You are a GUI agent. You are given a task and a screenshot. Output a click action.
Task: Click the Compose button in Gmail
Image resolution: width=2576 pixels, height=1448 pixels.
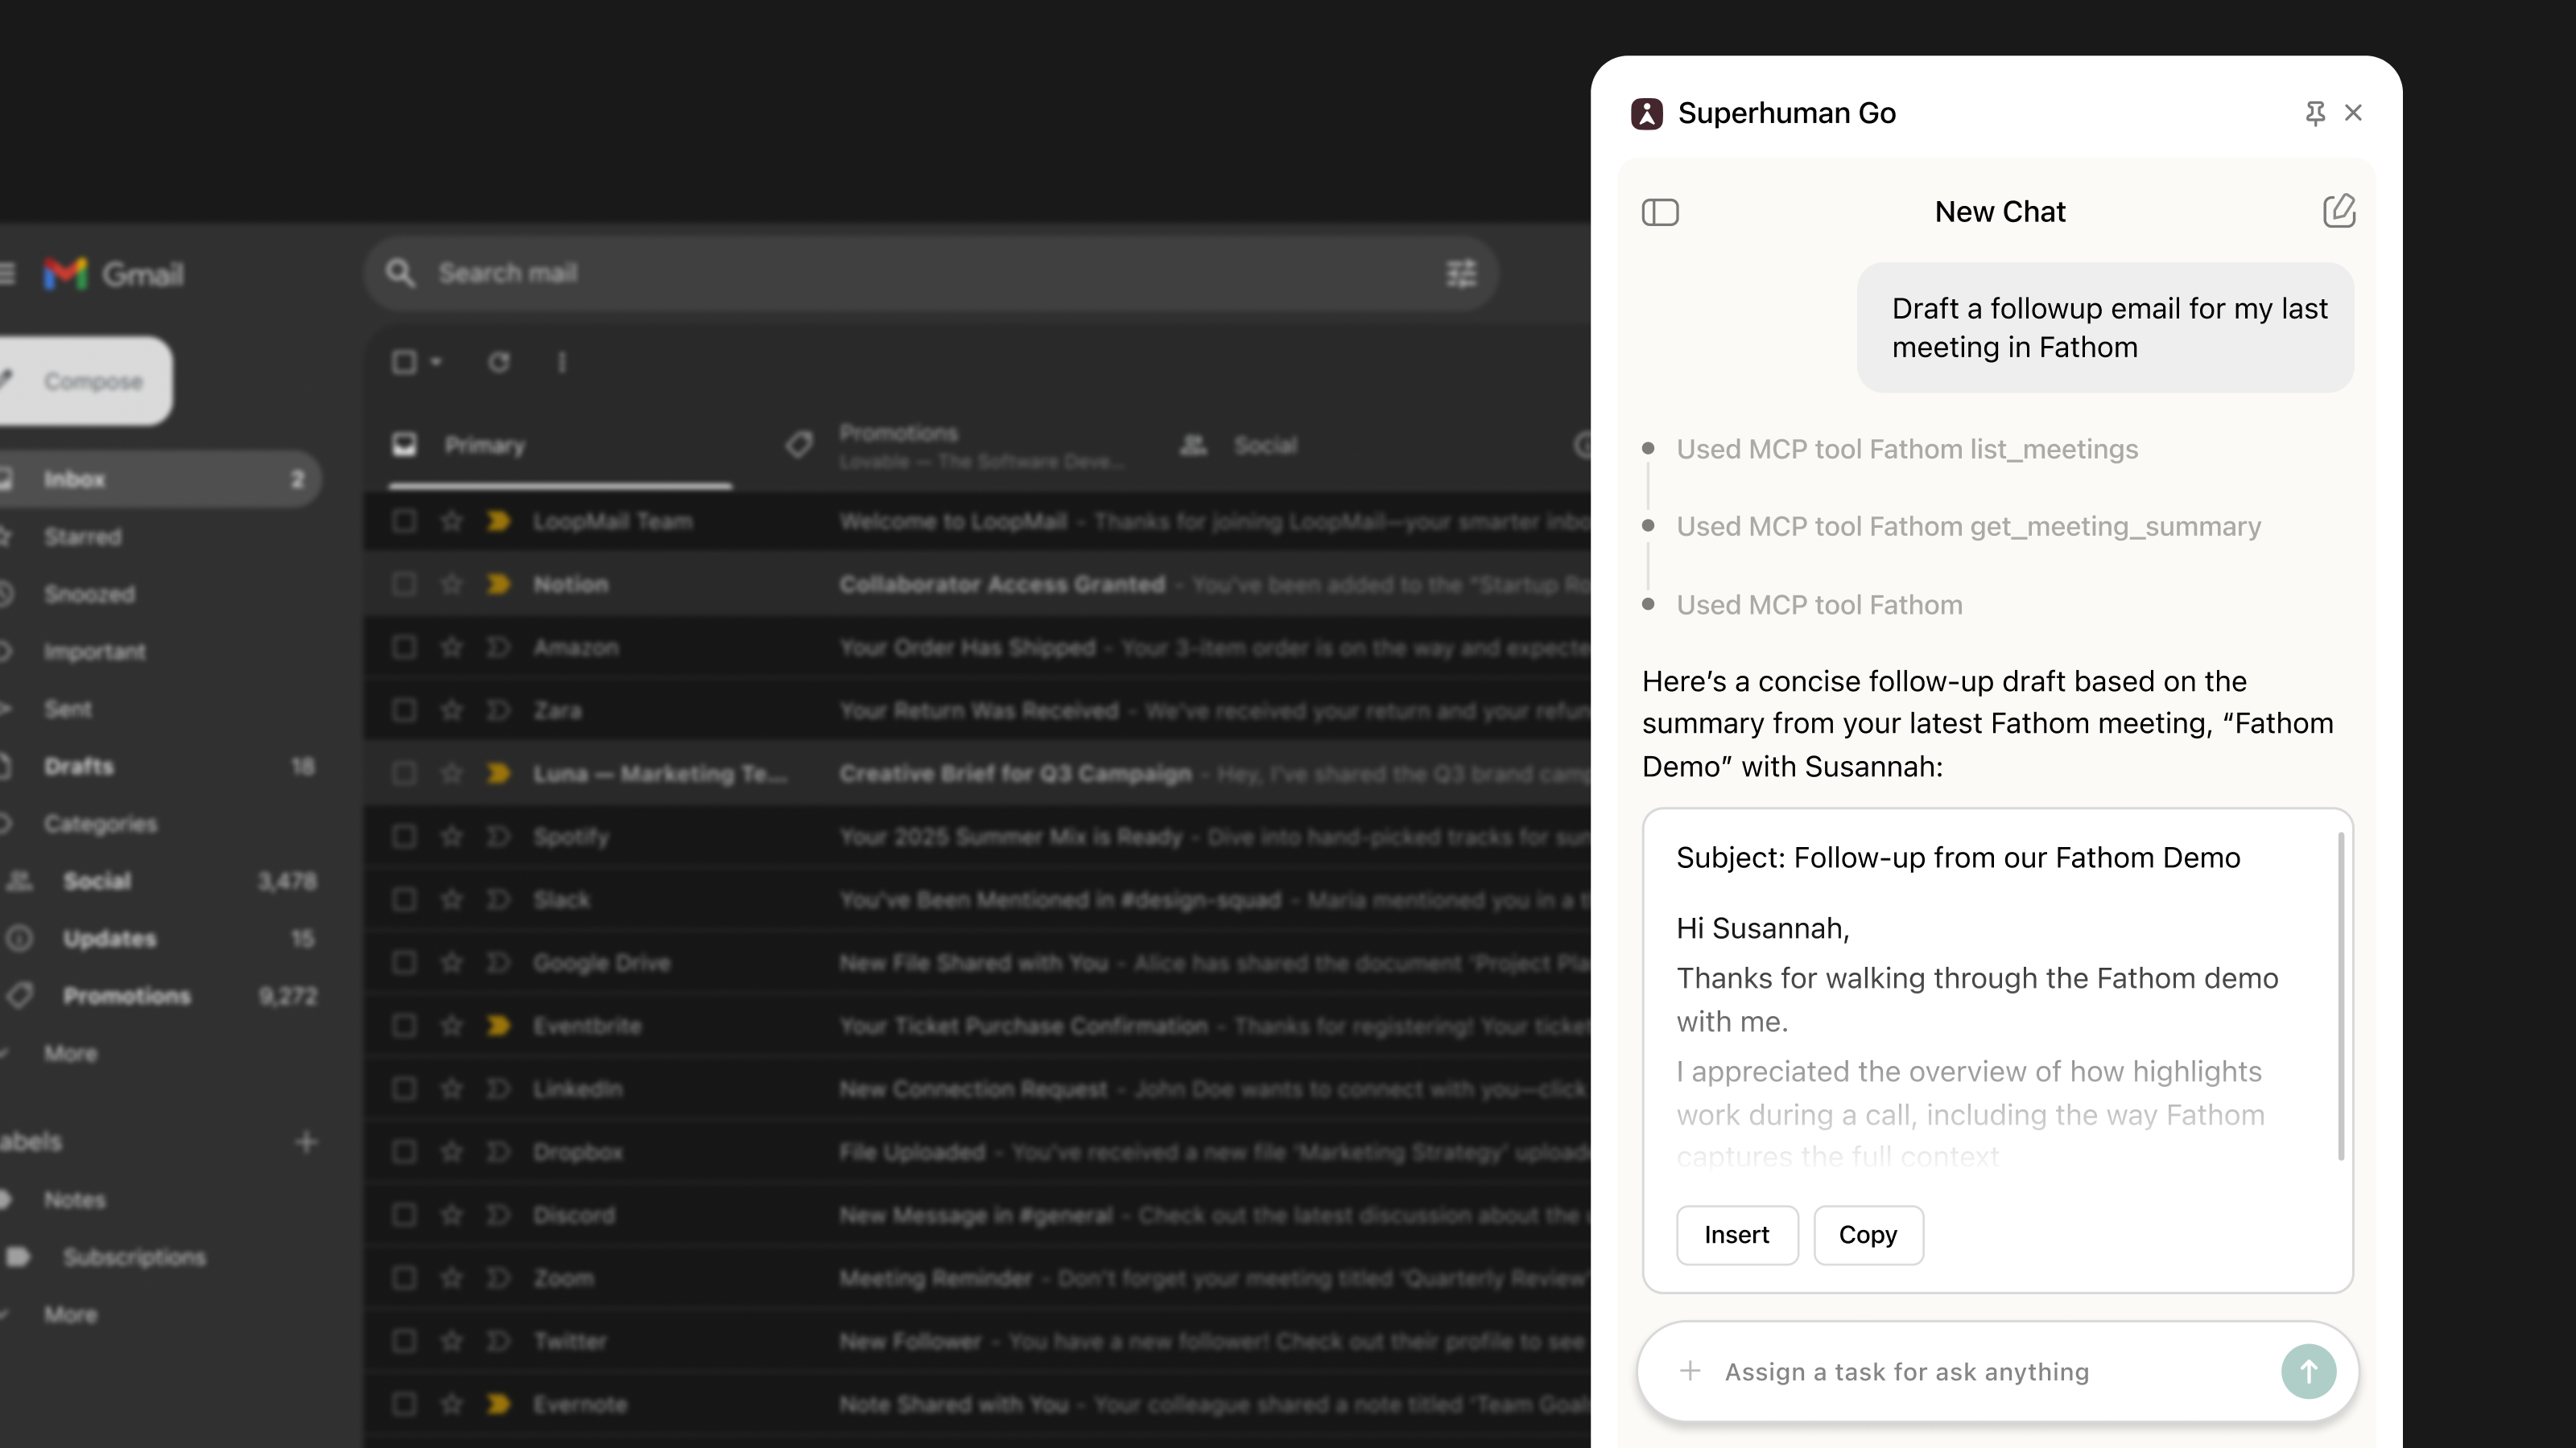coord(85,381)
